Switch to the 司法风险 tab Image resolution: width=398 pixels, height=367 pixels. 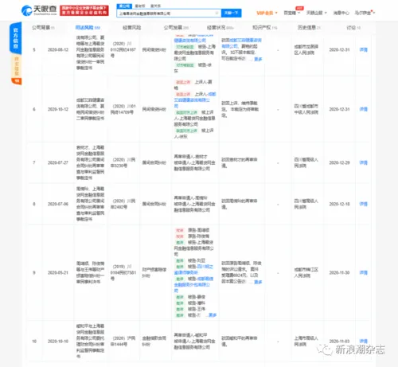[88, 28]
